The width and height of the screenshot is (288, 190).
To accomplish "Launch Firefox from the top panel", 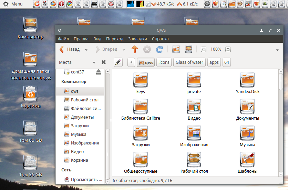I will pos(53,4).
